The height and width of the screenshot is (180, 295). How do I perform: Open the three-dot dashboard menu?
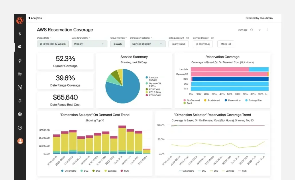pos(267,30)
